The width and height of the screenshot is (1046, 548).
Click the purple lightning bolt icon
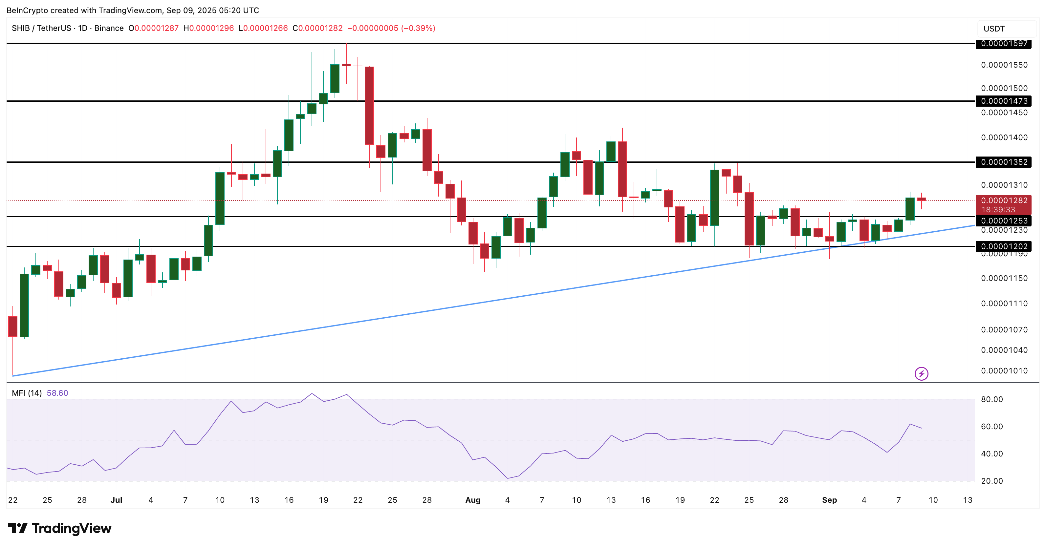point(921,373)
